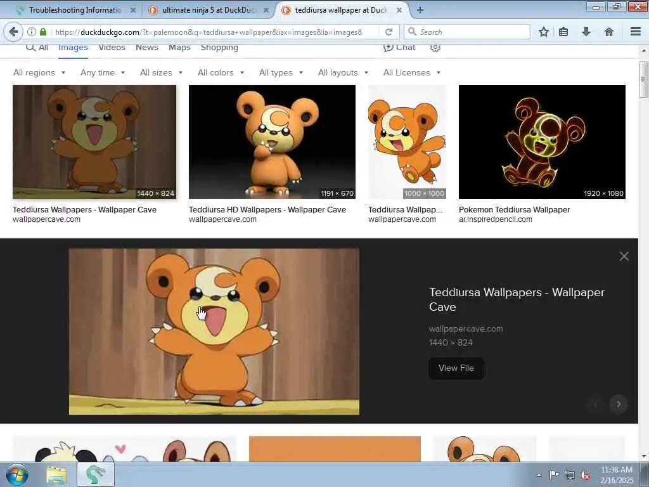The width and height of the screenshot is (649, 487).
Task: Open Teddiursa Wallpapers - Wallpaper Cave detail title
Action: [517, 299]
